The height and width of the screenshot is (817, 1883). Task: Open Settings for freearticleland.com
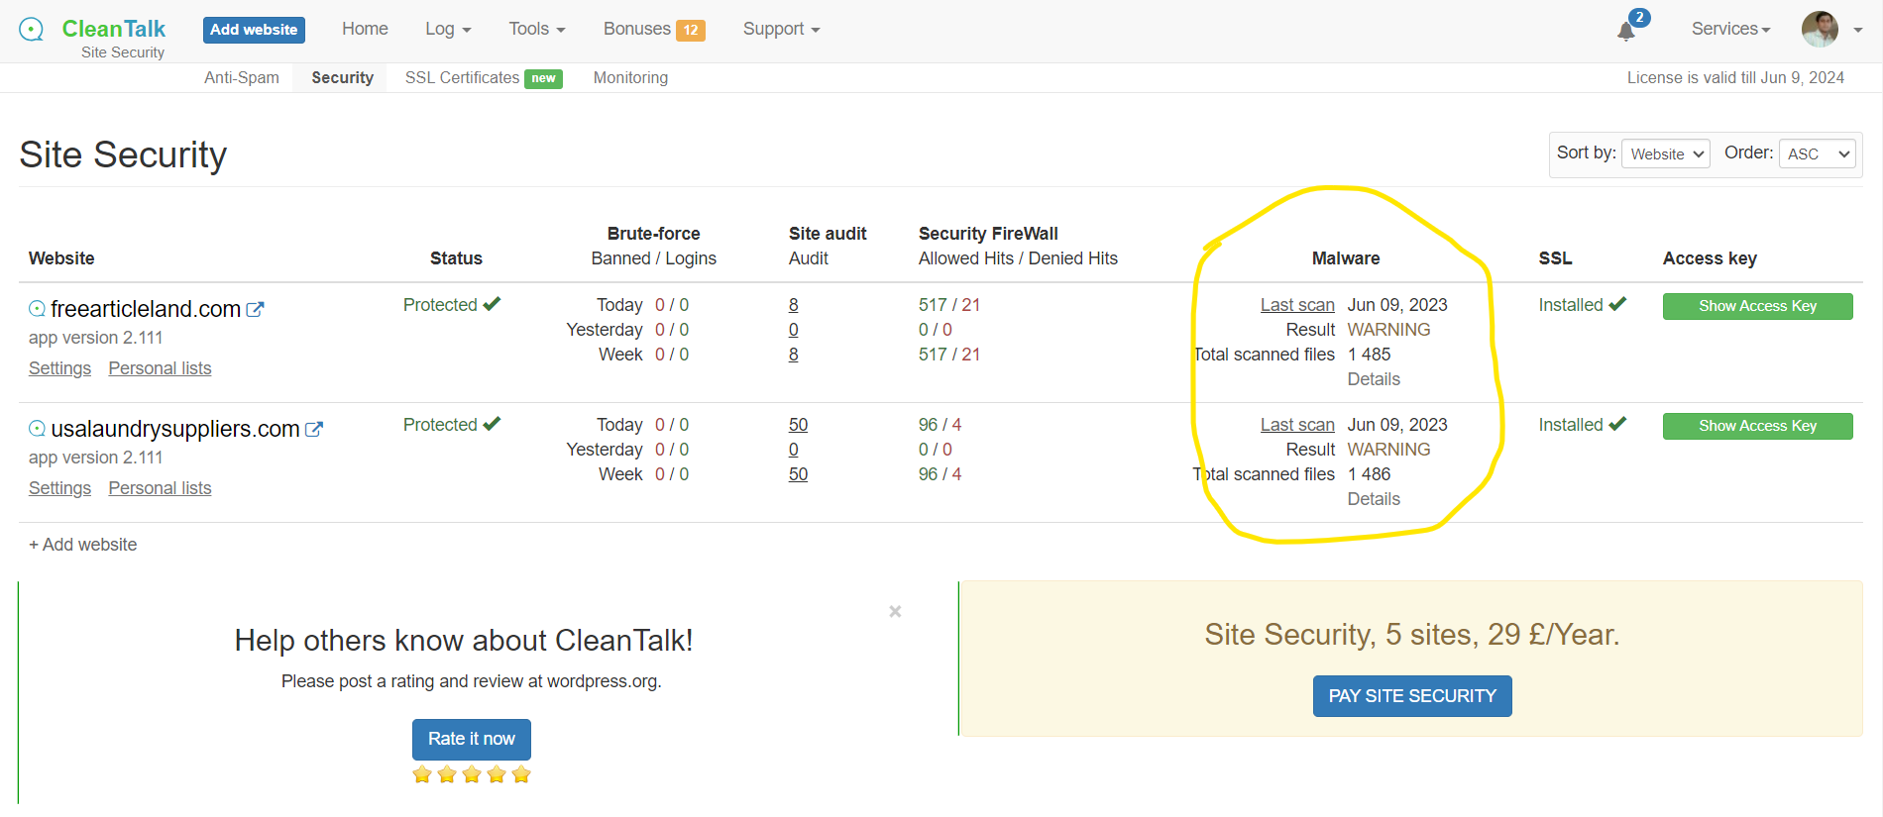[x=59, y=368]
